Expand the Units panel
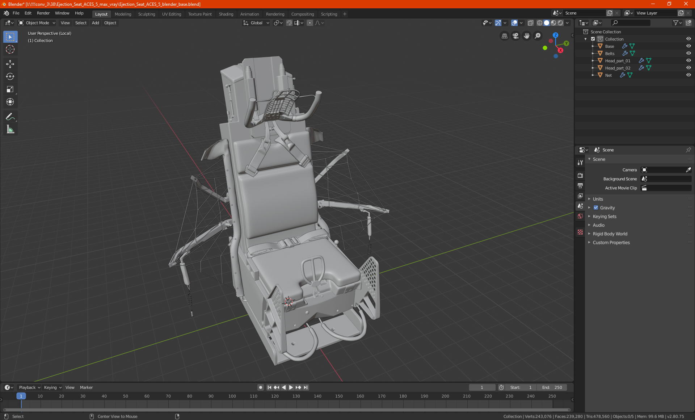Viewport: 695px width, 420px height. point(598,199)
